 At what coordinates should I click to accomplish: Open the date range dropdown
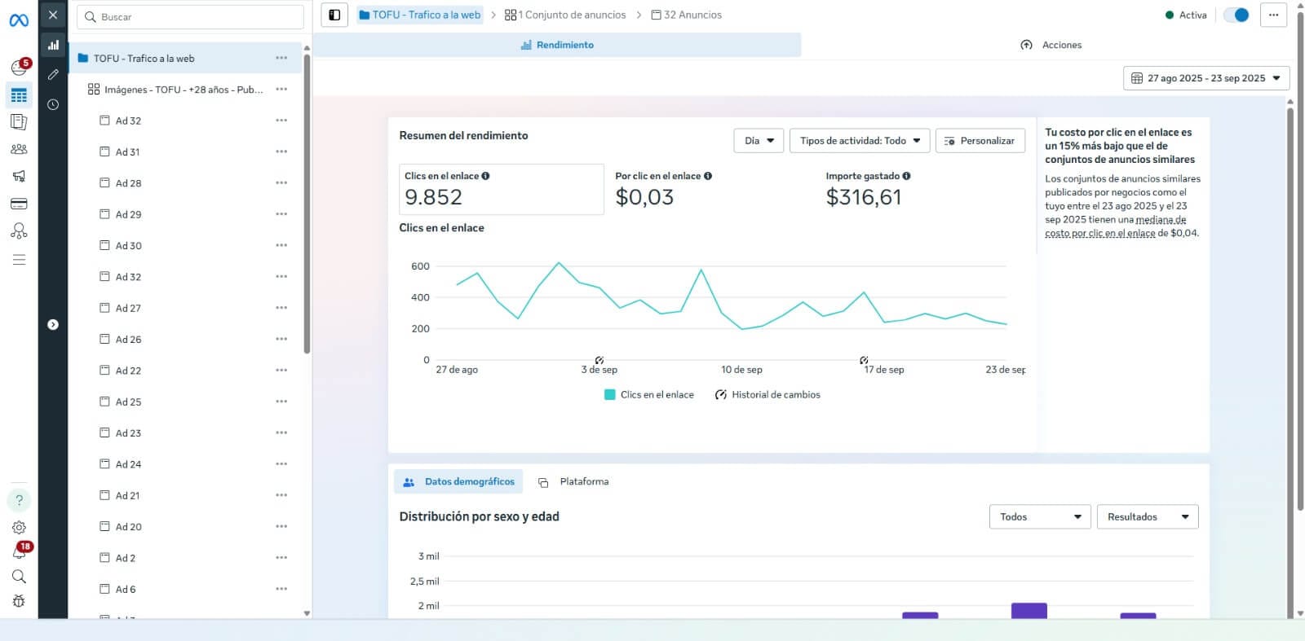coord(1205,78)
